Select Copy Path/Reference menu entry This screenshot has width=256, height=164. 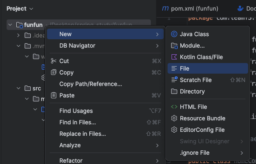105,84
